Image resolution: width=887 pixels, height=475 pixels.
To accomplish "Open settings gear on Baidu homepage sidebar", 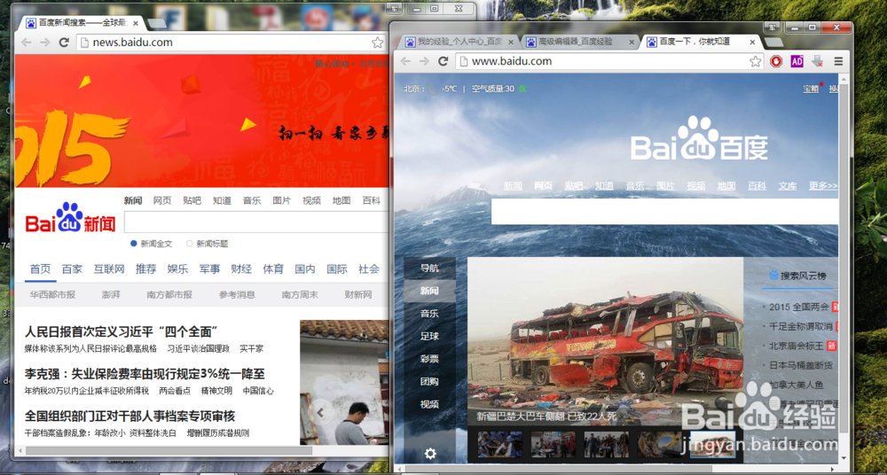I will coord(430,454).
